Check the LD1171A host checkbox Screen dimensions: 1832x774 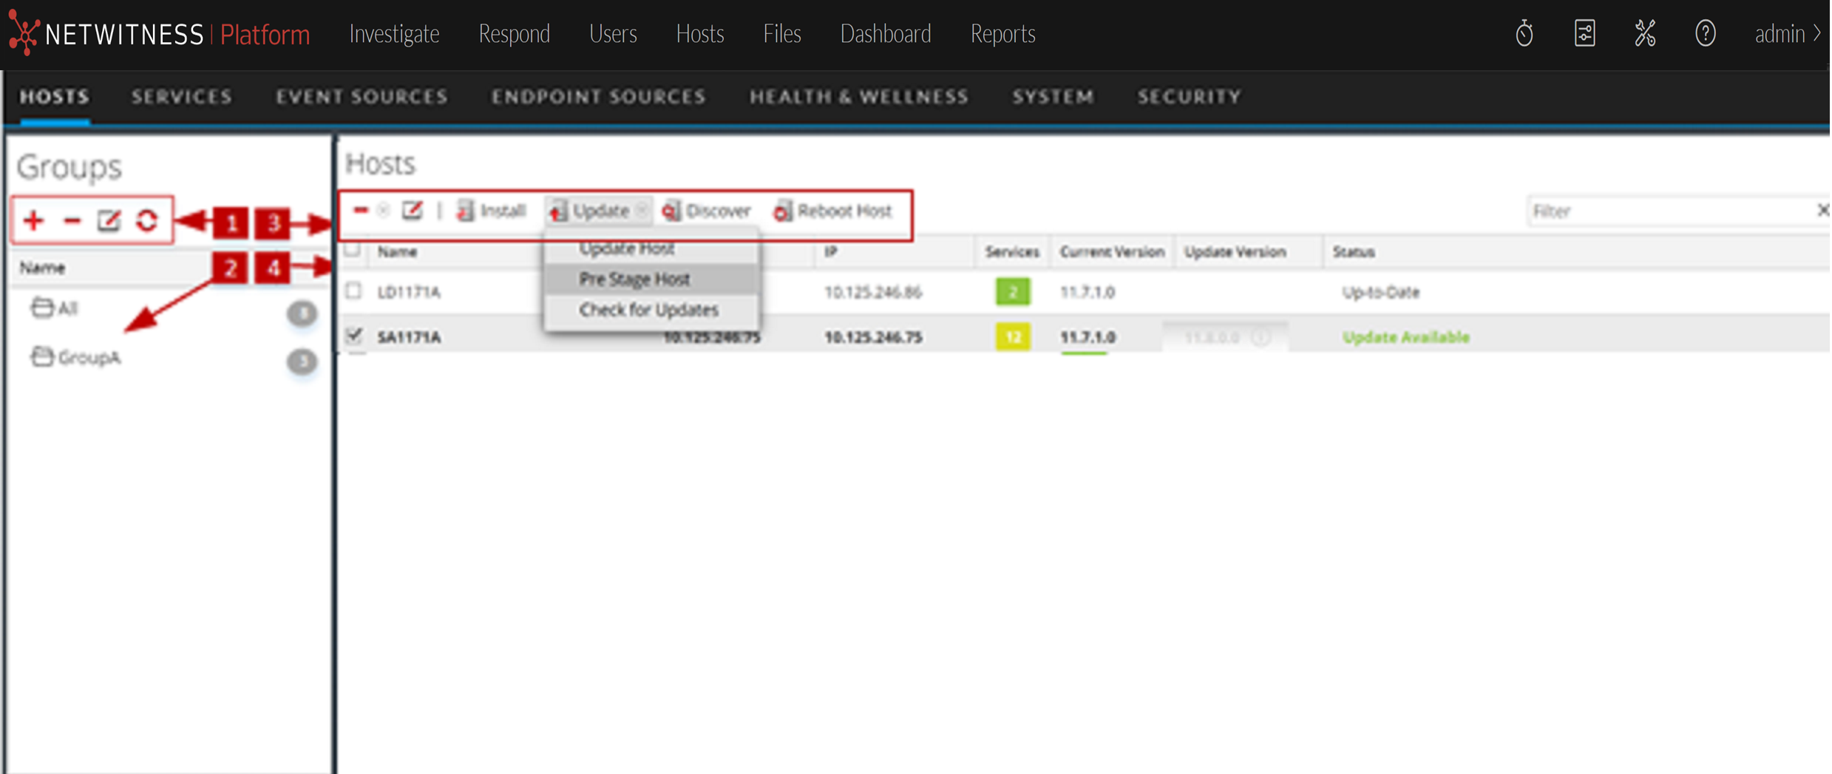tap(354, 291)
